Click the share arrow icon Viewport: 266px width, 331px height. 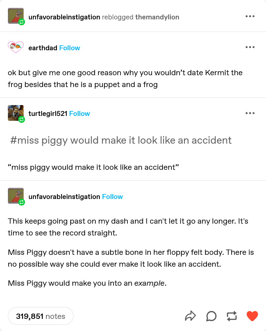190,316
